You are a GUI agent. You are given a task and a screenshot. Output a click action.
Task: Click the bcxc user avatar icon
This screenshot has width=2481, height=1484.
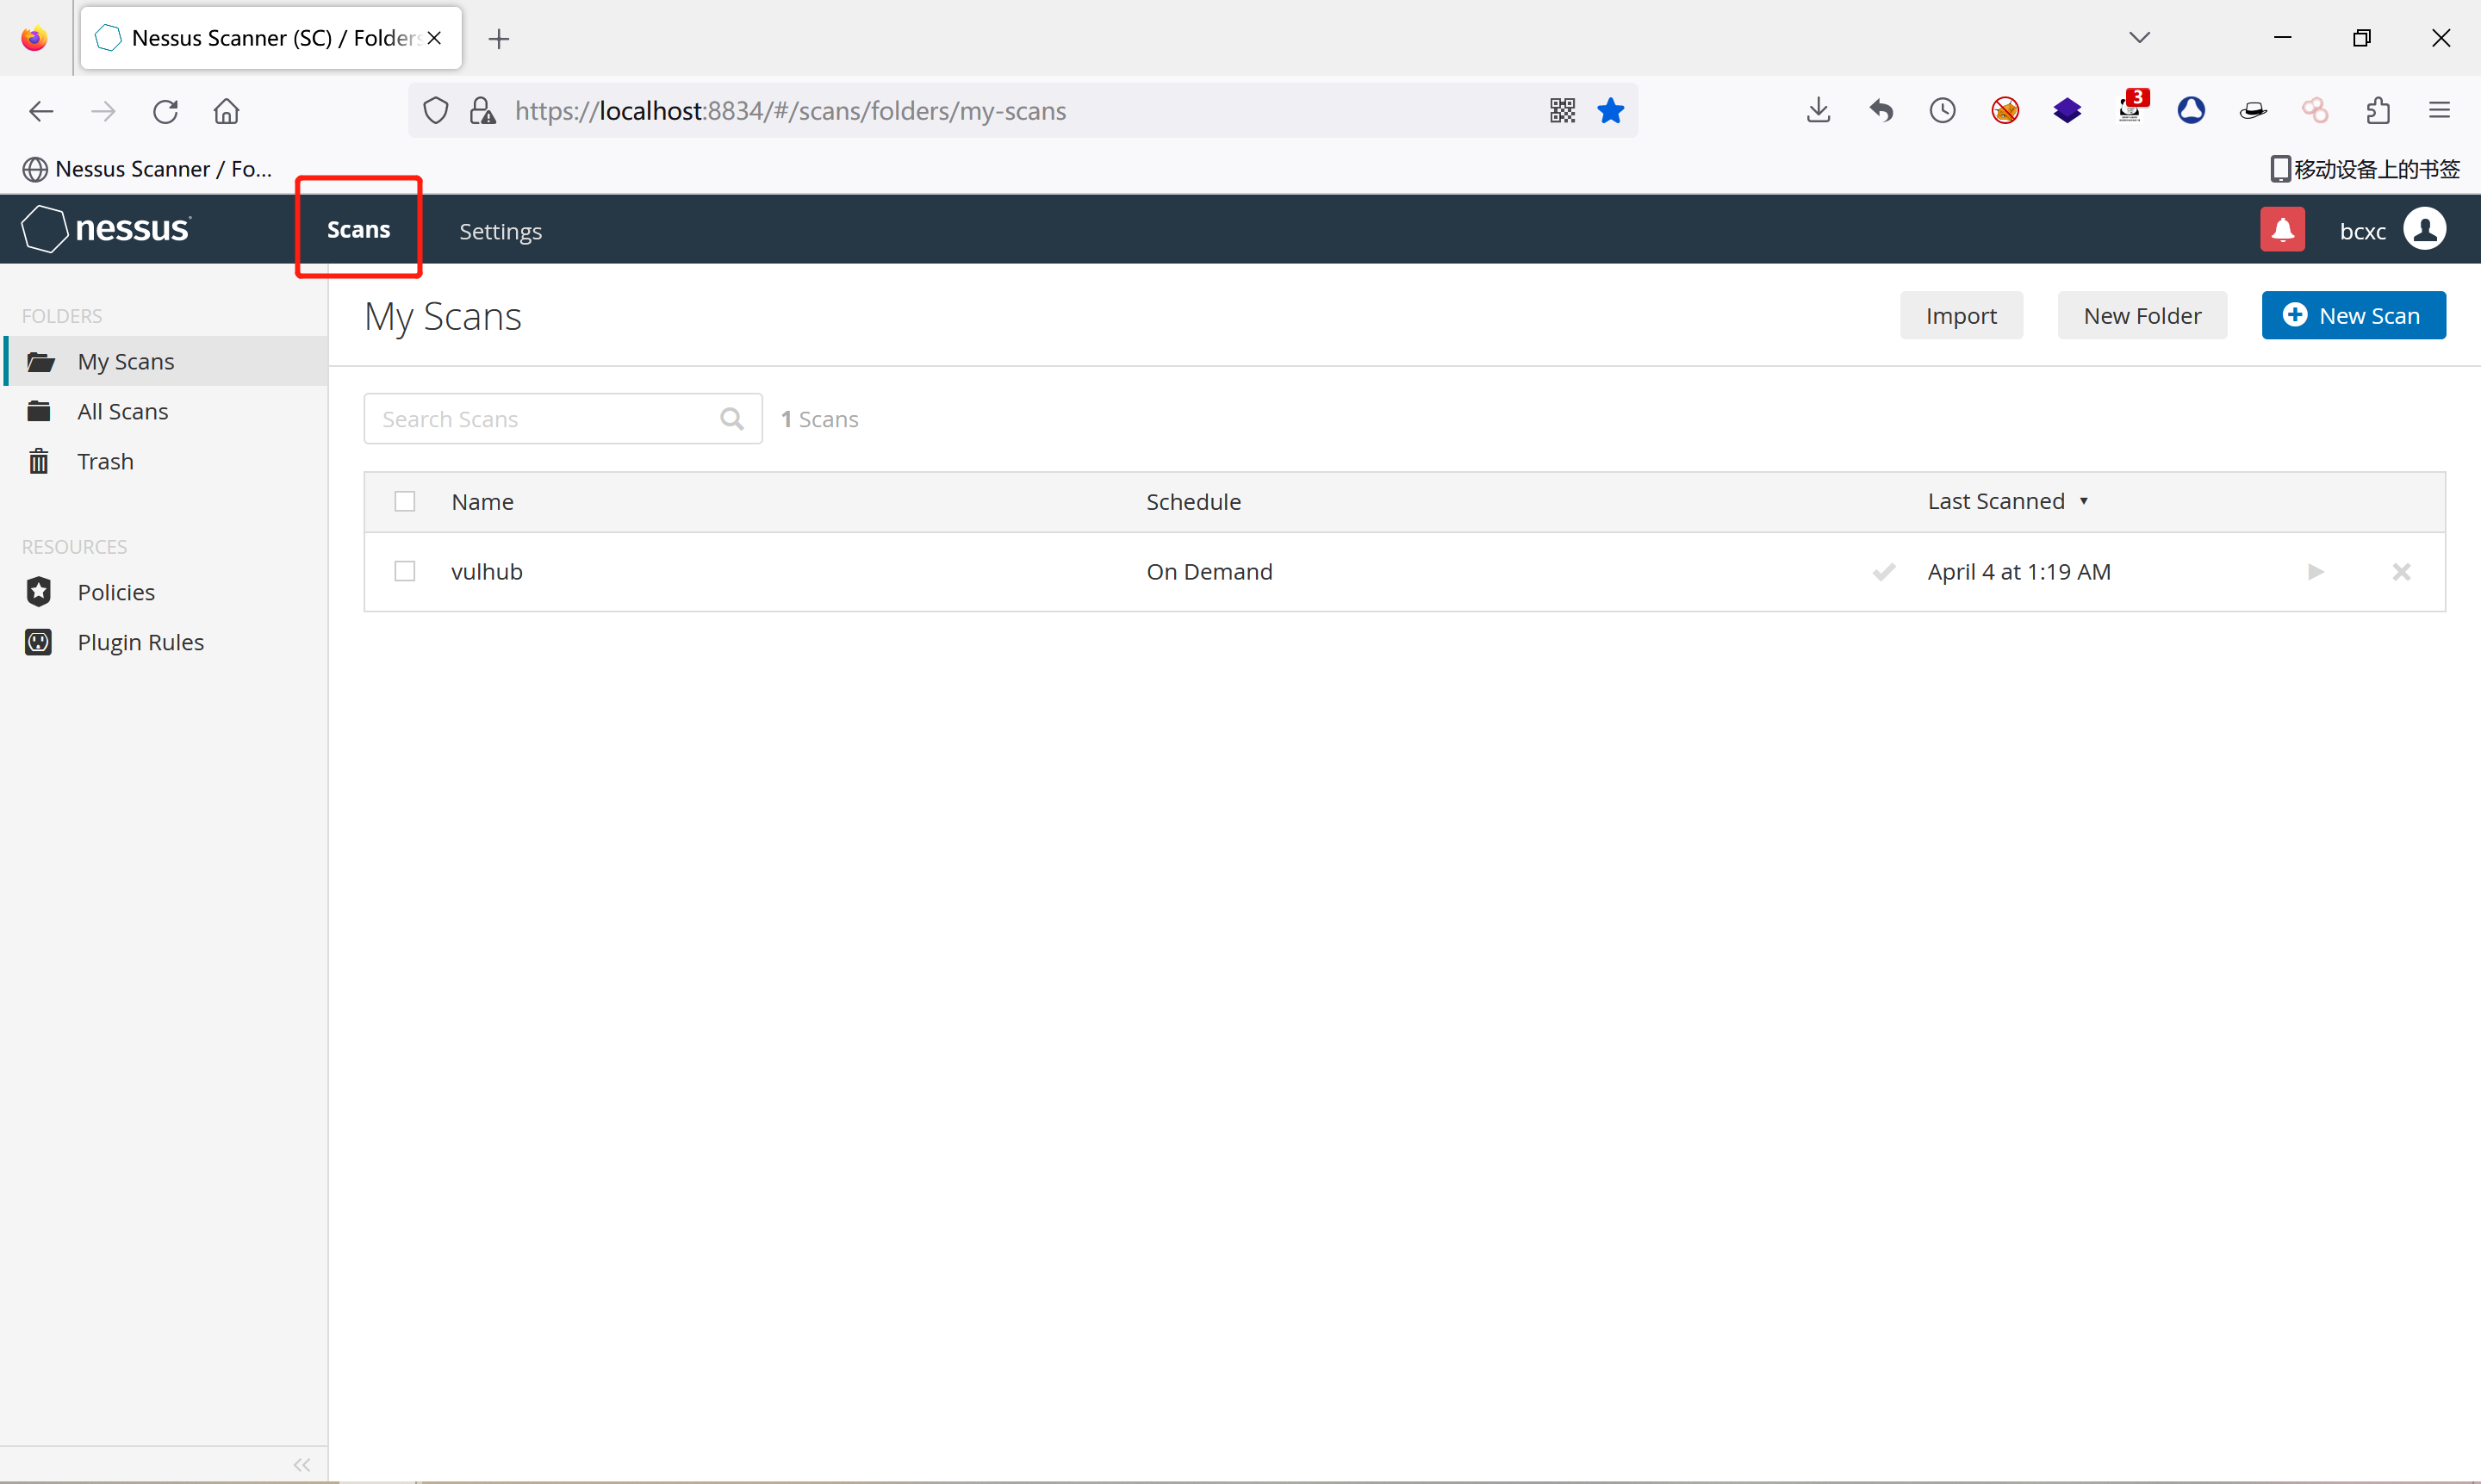pyautogui.click(x=2424, y=230)
